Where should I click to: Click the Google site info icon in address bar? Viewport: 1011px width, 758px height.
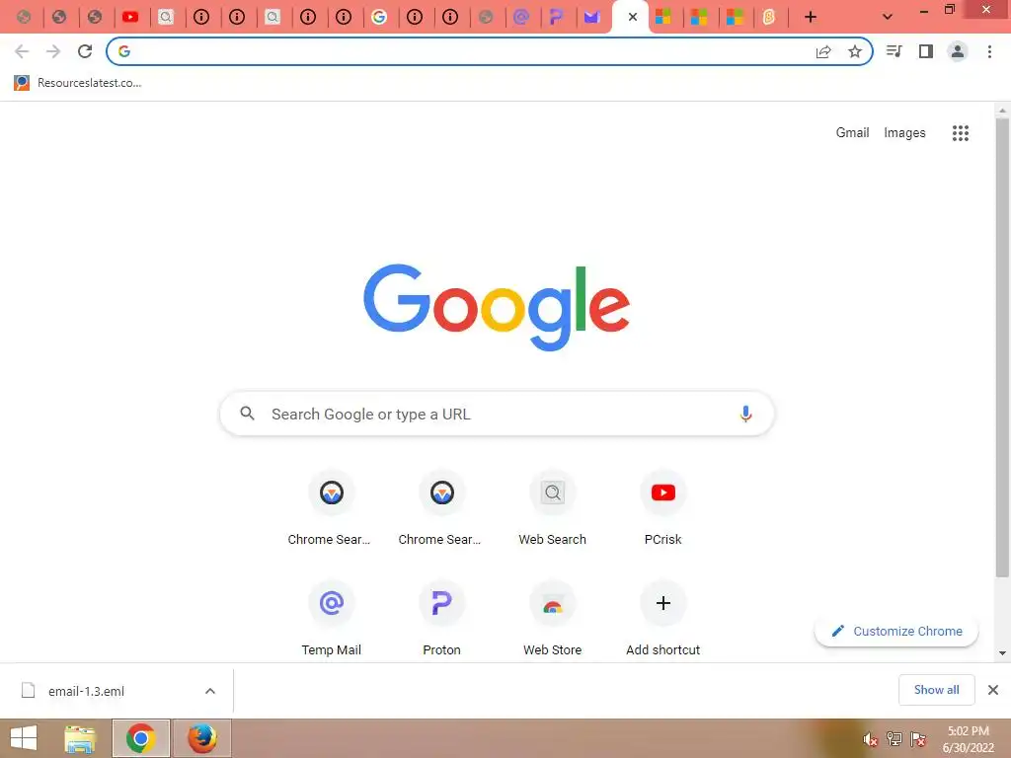coord(124,51)
